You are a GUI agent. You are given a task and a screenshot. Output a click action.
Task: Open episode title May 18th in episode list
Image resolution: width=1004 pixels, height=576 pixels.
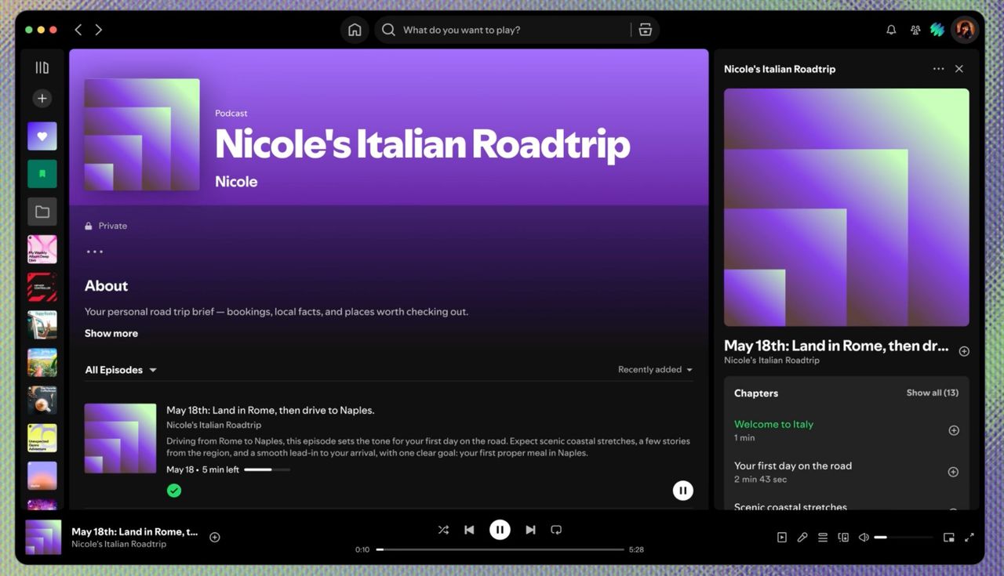[x=271, y=410]
